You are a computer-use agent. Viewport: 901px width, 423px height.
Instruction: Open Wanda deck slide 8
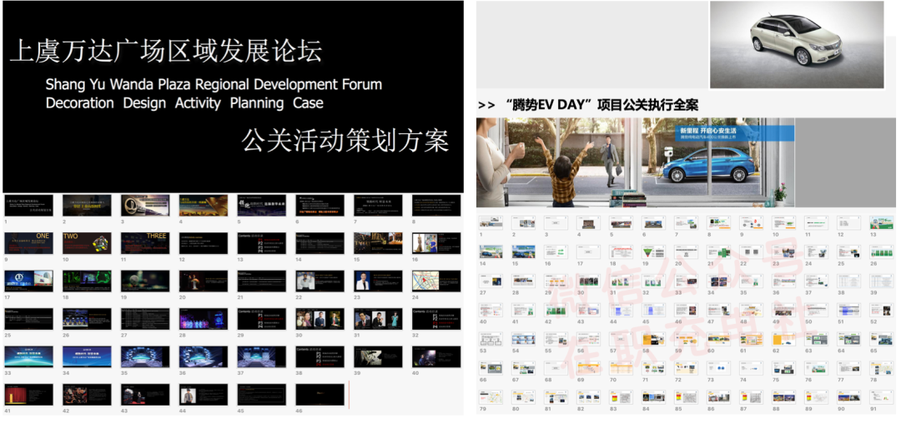pos(436,205)
